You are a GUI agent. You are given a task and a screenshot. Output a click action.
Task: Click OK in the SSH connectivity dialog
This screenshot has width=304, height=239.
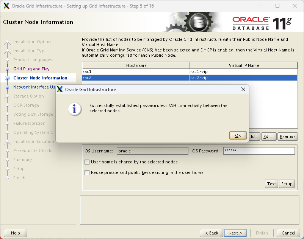238,135
